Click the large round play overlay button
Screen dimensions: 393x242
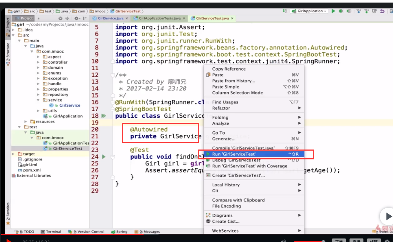[x=387, y=216]
